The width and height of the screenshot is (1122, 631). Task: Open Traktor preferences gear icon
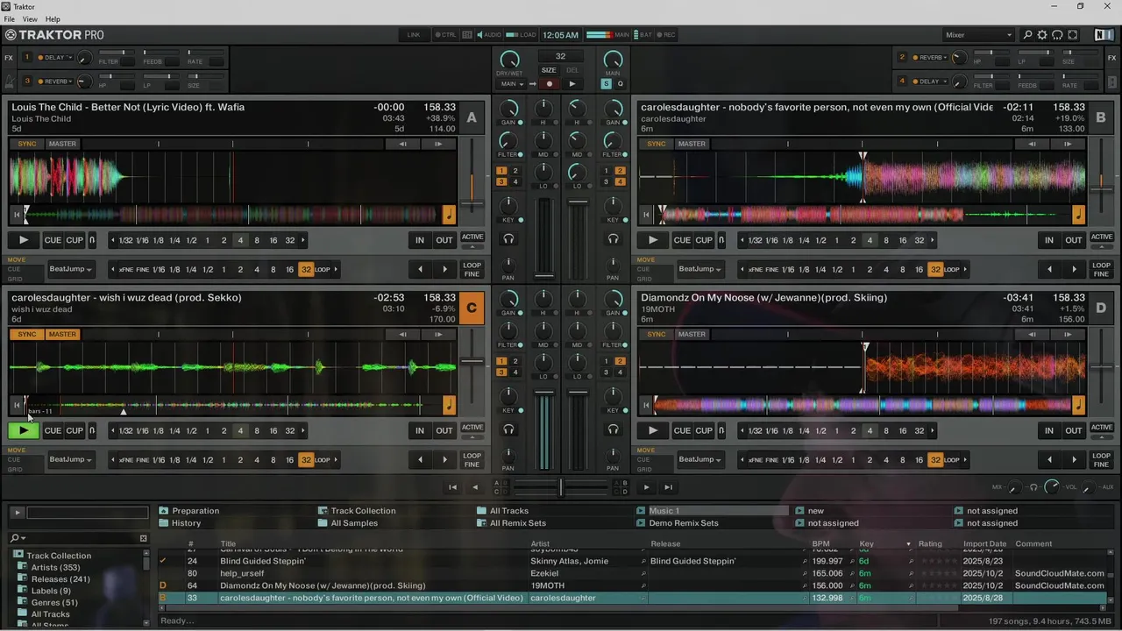click(1042, 35)
